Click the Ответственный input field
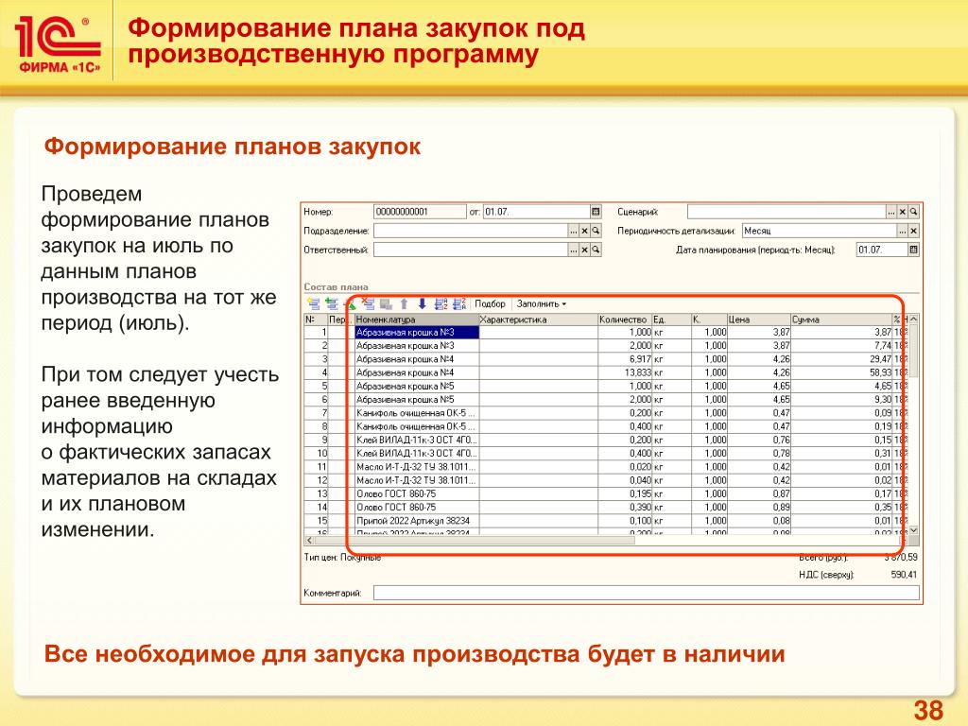The image size is (968, 726). [471, 250]
